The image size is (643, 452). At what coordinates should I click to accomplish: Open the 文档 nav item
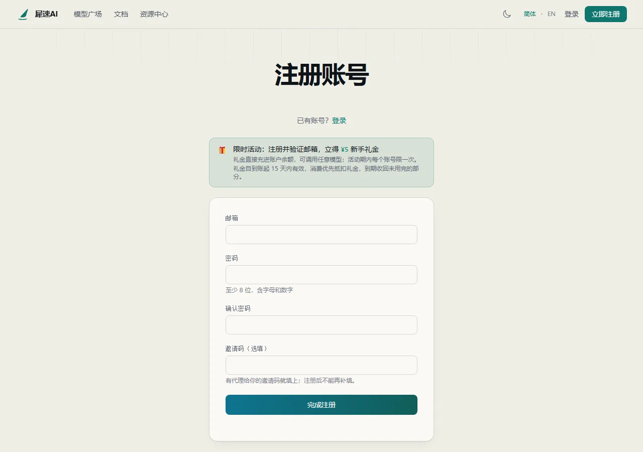(121, 14)
